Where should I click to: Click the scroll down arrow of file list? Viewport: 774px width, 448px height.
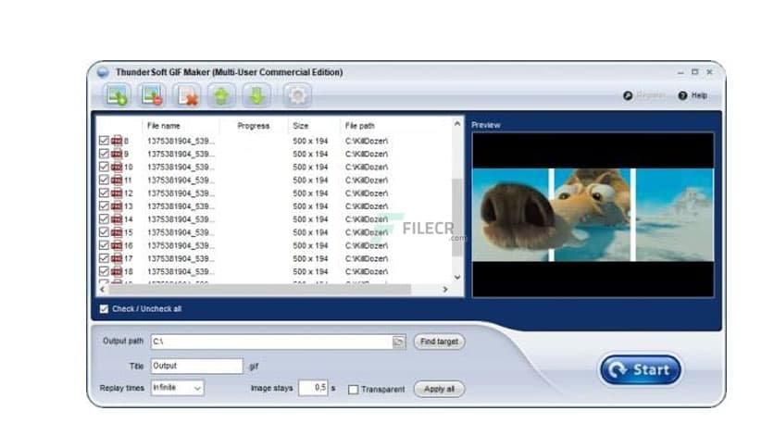(457, 278)
